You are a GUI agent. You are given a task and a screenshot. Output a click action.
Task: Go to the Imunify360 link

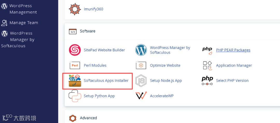tap(93, 9)
